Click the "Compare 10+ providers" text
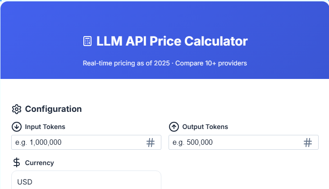The width and height of the screenshot is (329, 189). [x=211, y=63]
